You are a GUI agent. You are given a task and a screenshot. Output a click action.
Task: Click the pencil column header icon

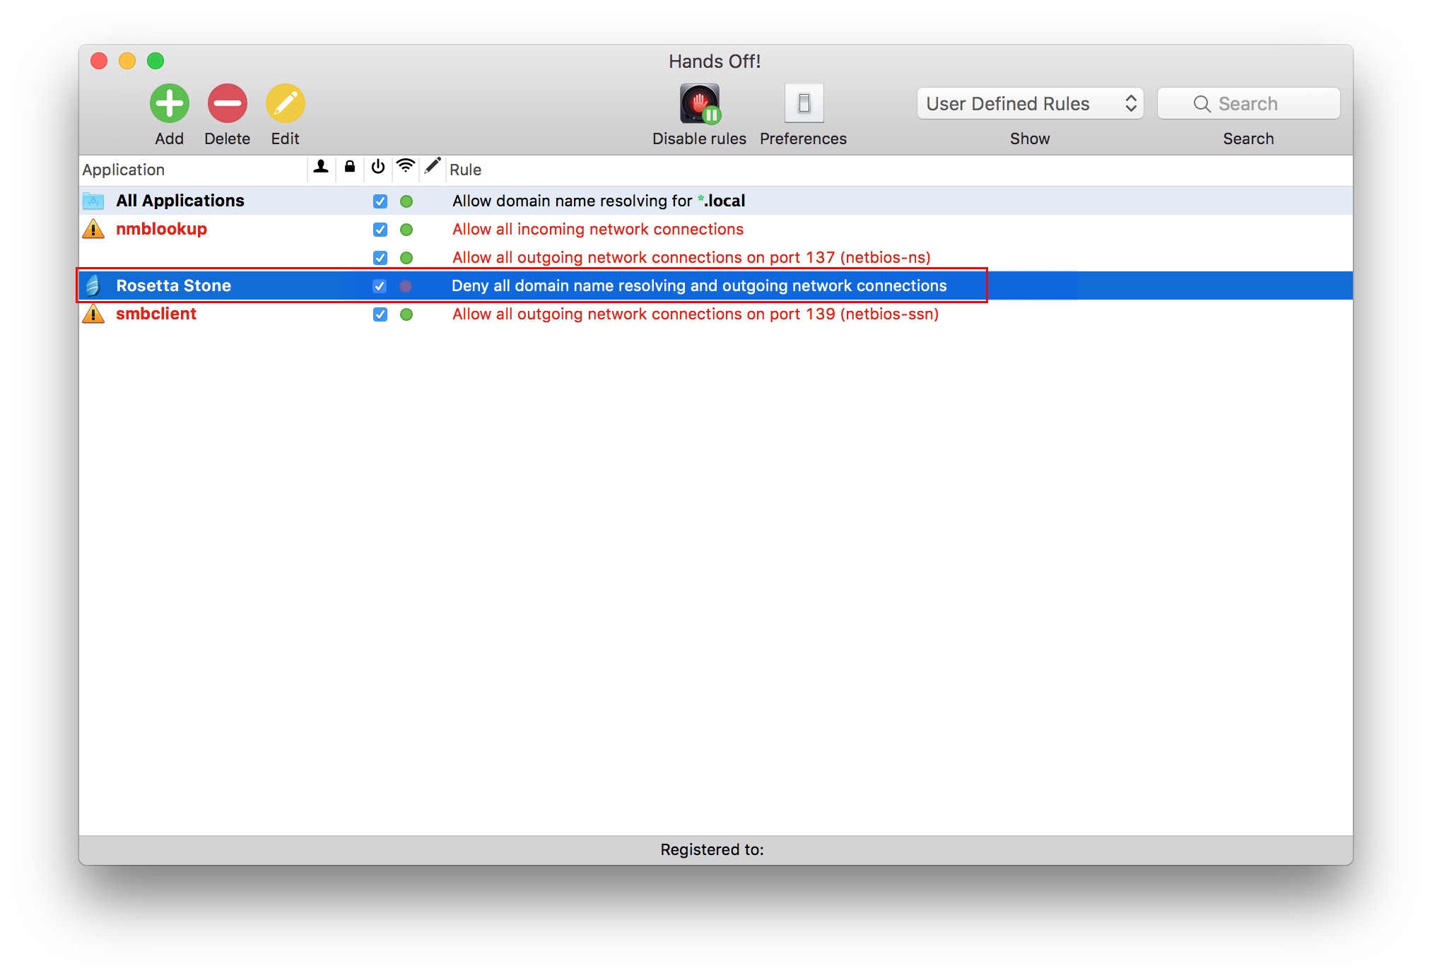[x=433, y=167]
